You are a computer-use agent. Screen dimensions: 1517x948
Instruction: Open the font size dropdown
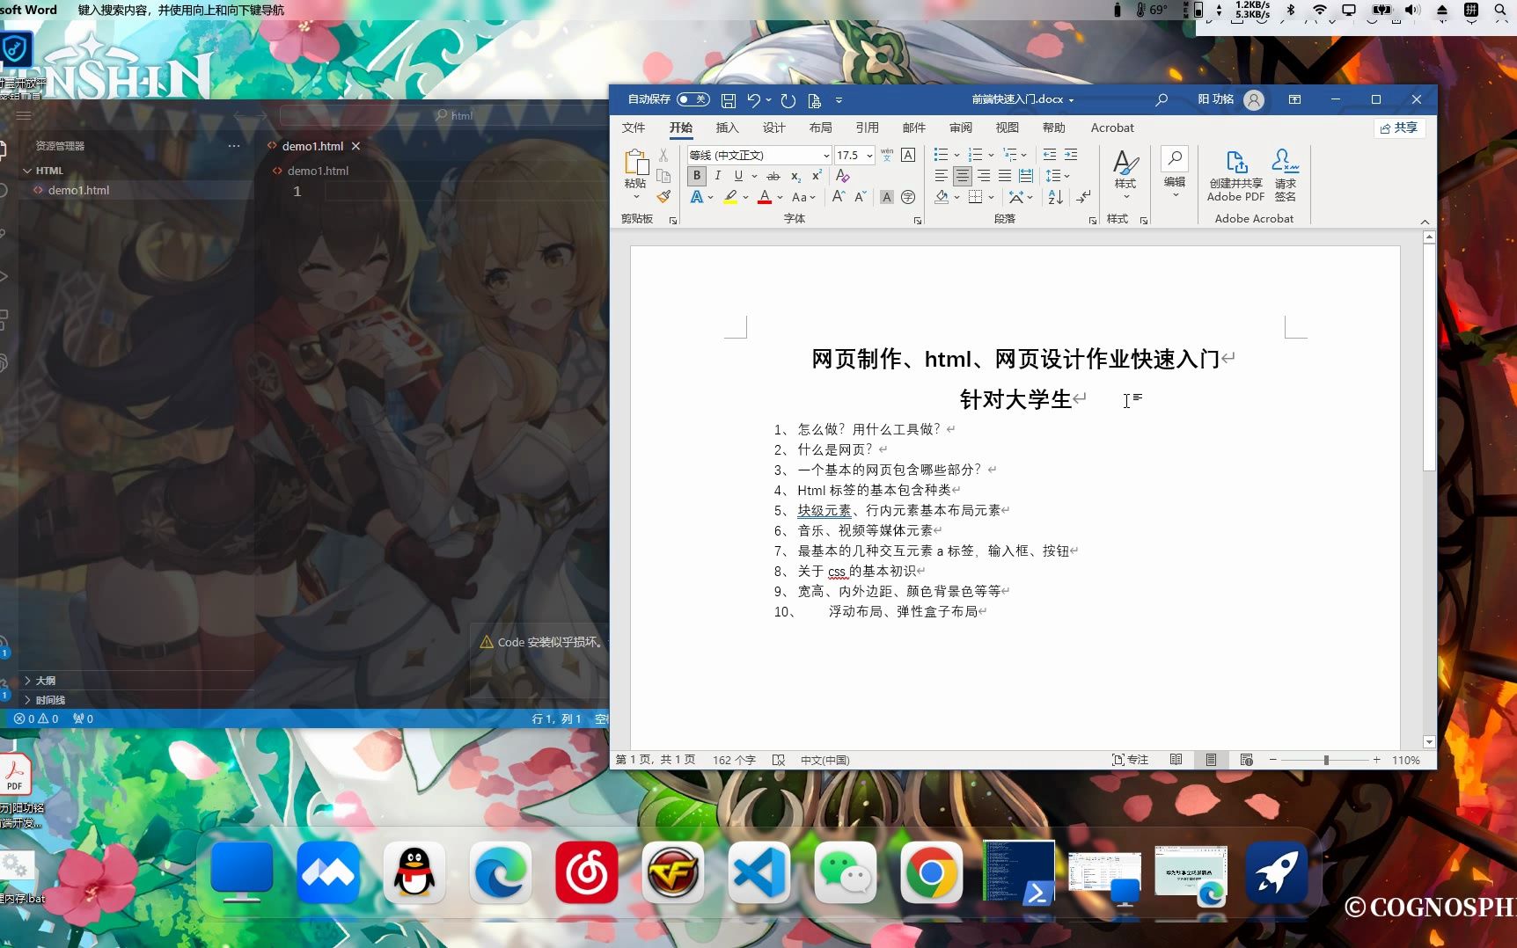(x=869, y=155)
